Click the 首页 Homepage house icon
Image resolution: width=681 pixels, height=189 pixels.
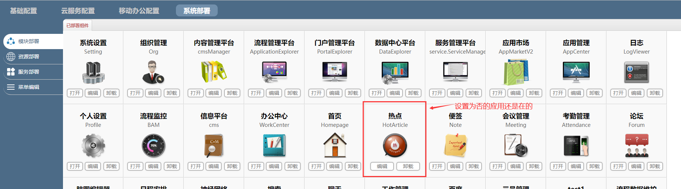coord(335,145)
